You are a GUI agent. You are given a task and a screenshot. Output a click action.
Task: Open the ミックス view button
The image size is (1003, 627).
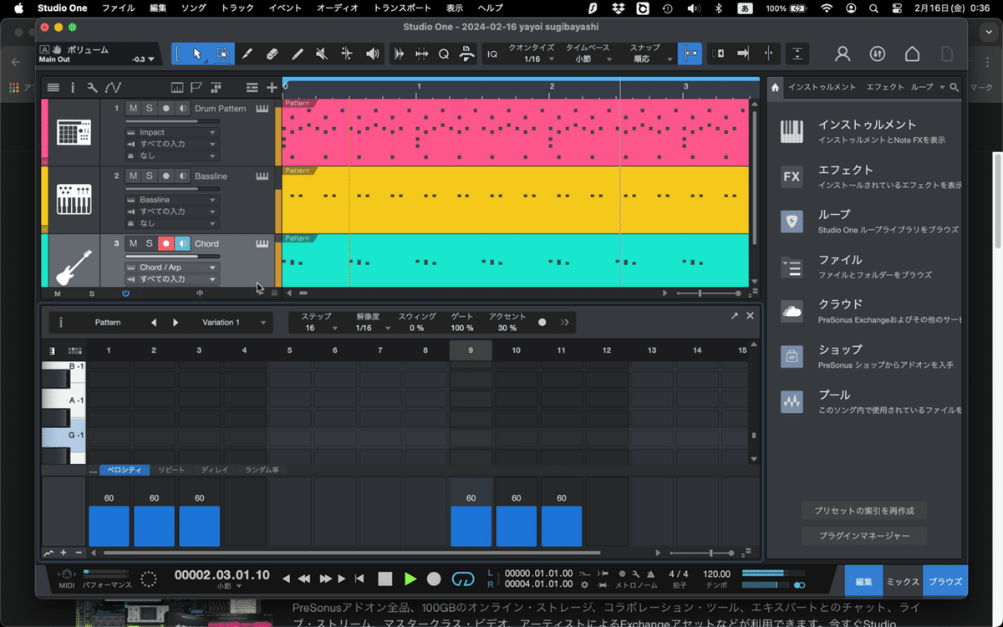pos(903,581)
